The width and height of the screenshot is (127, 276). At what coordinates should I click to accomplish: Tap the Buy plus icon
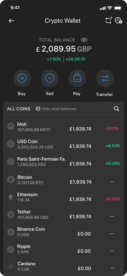tap(22, 78)
